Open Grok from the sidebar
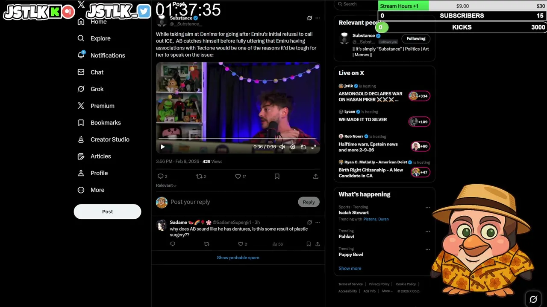 [x=91, y=89]
